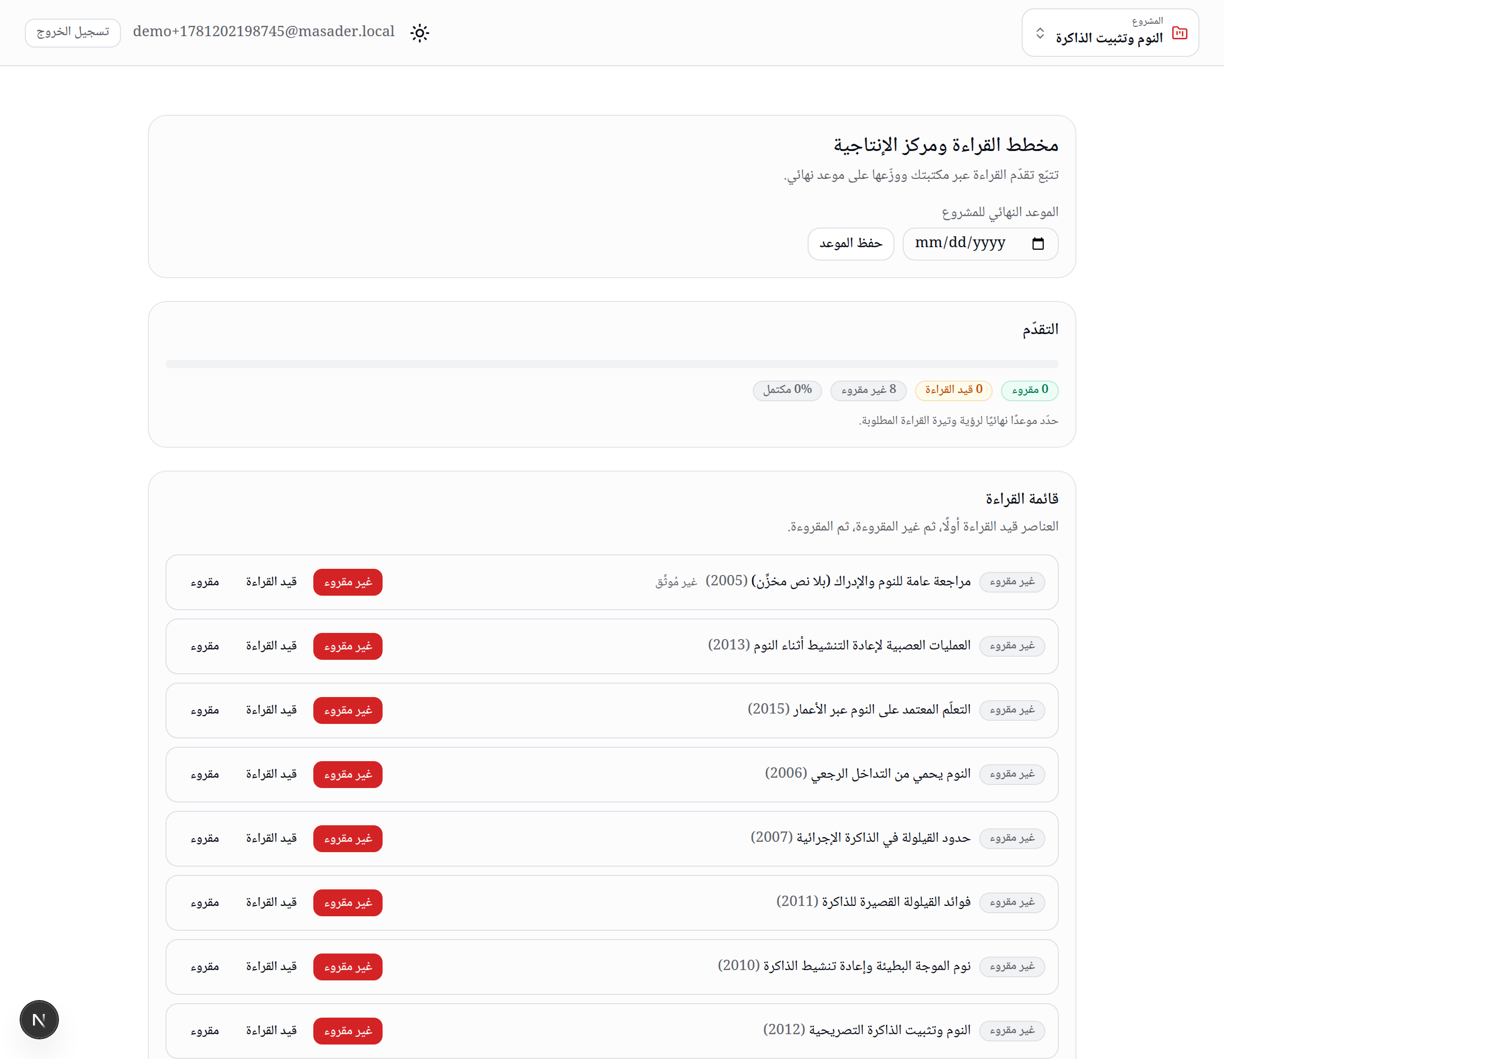The image size is (1489, 1059).
Task: Mark مراجعة عامة للنوم والإدراك row as مقروء
Action: [x=205, y=582]
